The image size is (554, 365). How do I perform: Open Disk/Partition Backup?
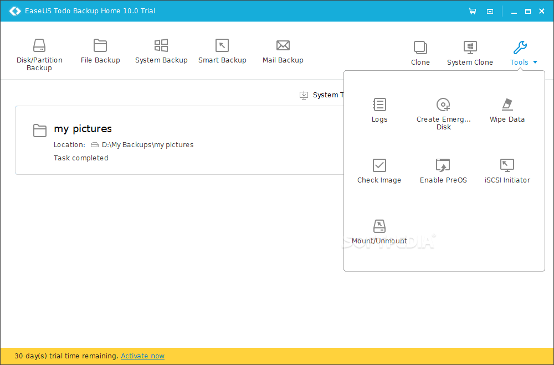[x=39, y=55]
